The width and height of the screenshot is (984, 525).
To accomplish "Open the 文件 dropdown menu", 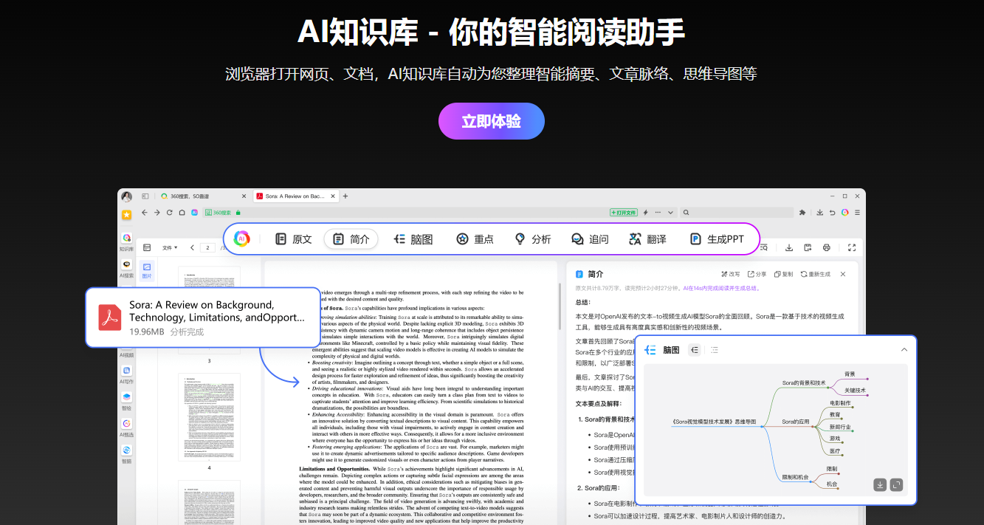I will [170, 247].
